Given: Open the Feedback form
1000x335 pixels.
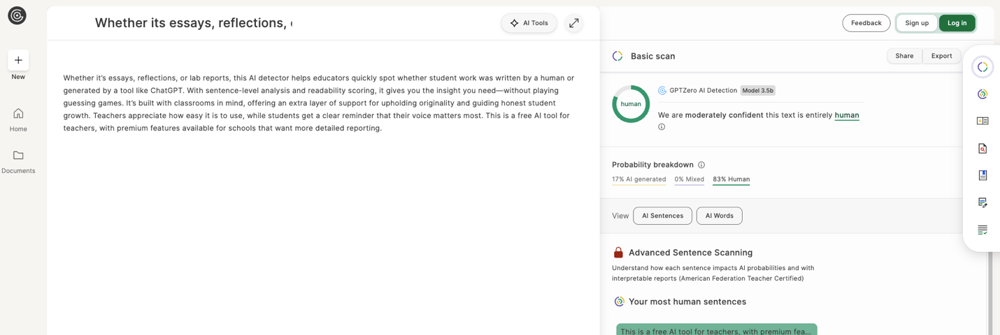Looking at the screenshot, I should pos(866,23).
